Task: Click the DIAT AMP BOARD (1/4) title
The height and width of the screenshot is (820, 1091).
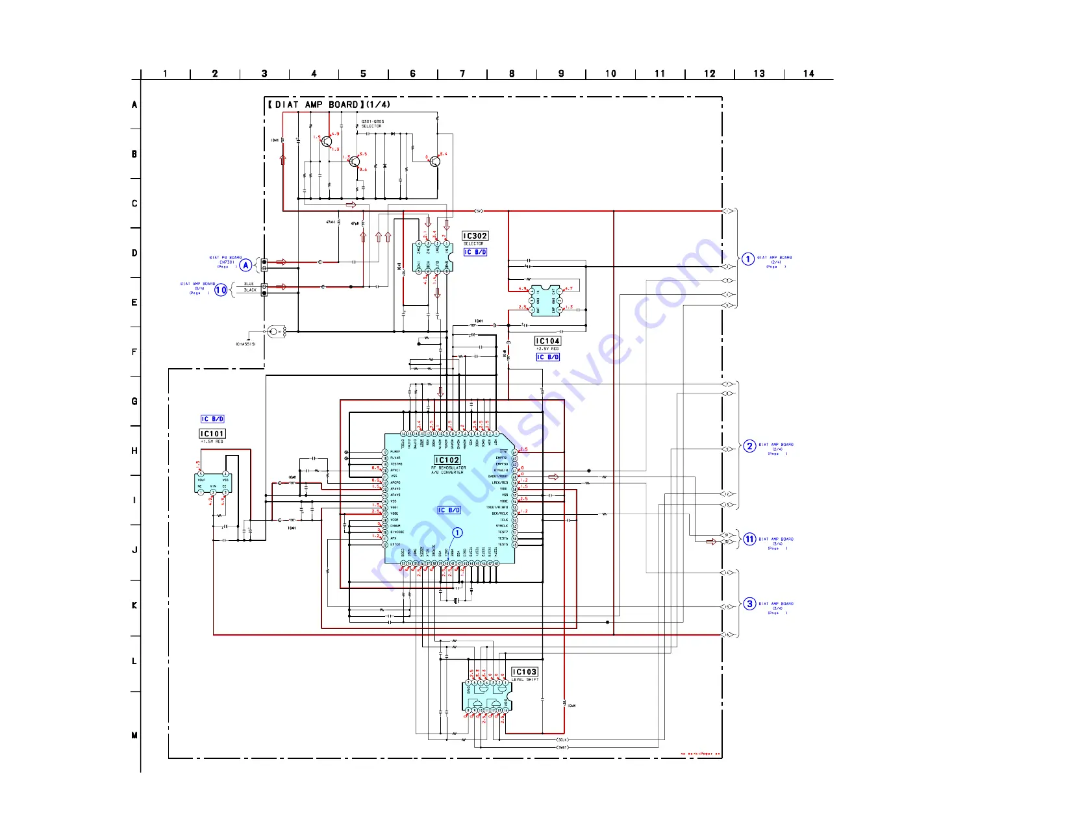Action: tap(329, 105)
